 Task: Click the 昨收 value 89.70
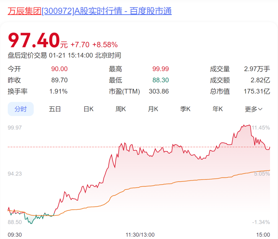59,80
